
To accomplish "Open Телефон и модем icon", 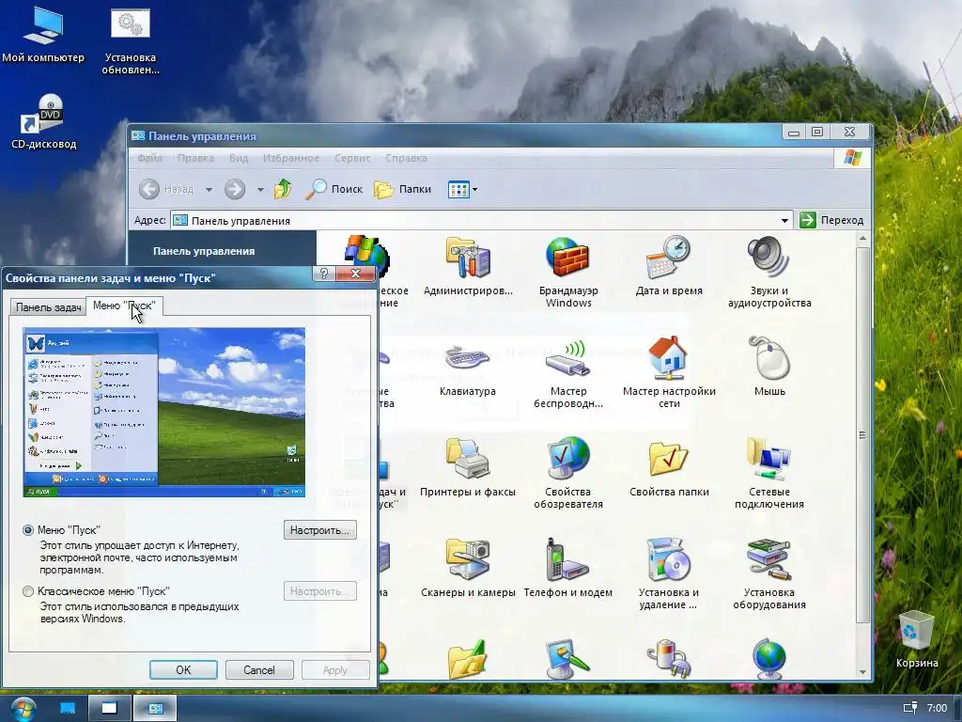I will 568,569.
